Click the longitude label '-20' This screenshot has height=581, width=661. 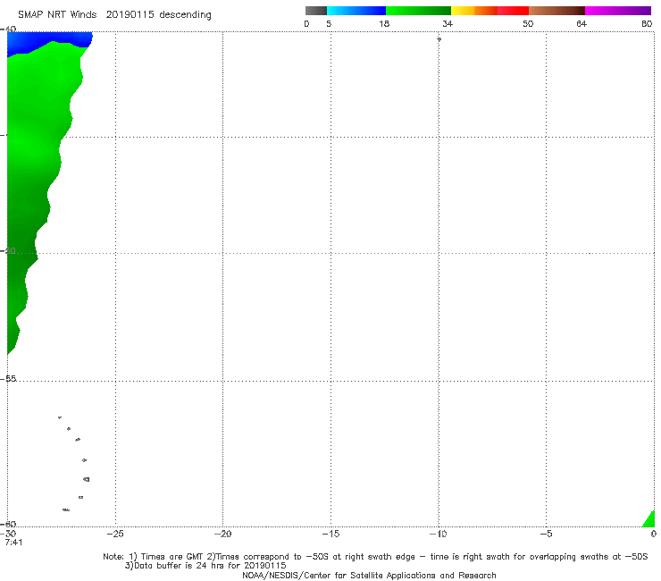[222, 534]
